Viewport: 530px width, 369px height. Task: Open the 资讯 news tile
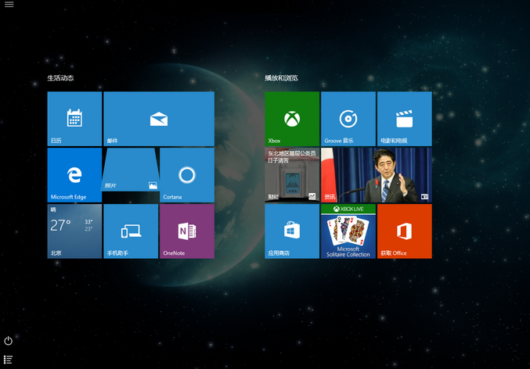coord(377,175)
